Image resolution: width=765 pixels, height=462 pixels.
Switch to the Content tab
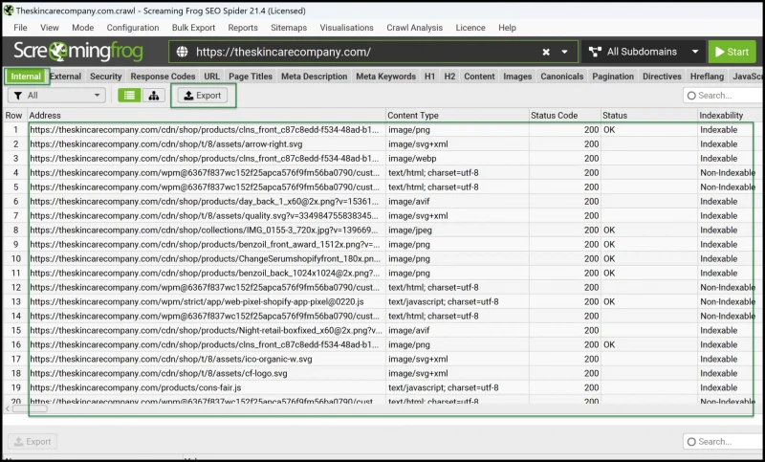(x=479, y=77)
